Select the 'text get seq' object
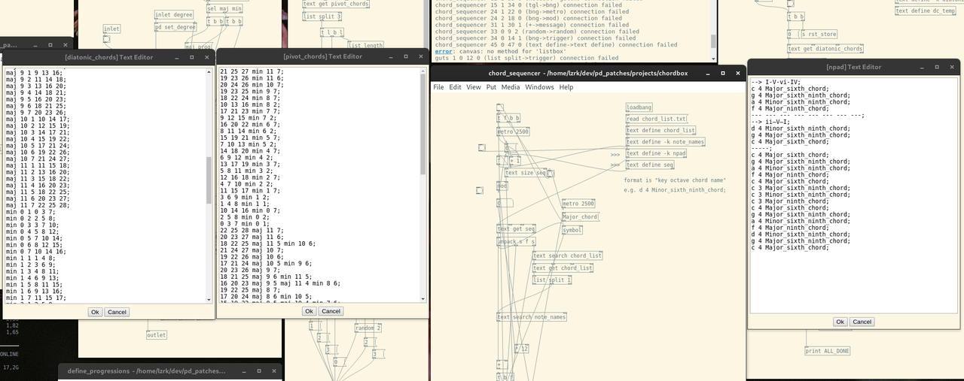Screen dimensions: 964x381 (516, 229)
